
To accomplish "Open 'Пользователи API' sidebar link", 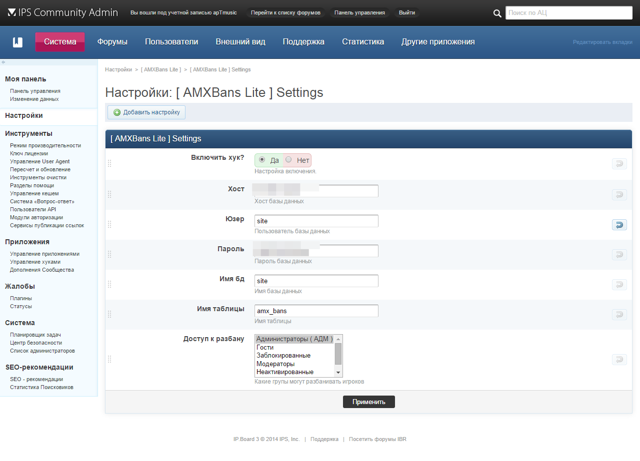I will pos(33,209).
